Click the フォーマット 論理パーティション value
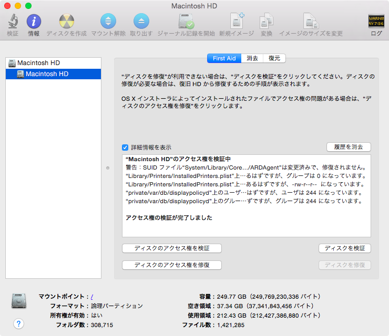 117,306
